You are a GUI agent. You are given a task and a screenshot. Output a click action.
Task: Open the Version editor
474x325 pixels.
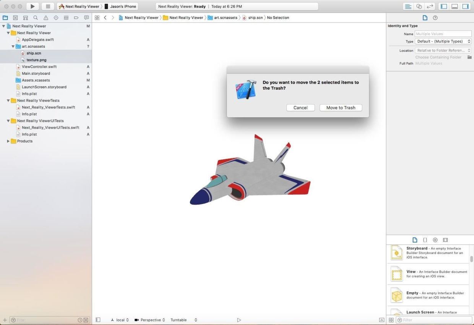tap(429, 6)
